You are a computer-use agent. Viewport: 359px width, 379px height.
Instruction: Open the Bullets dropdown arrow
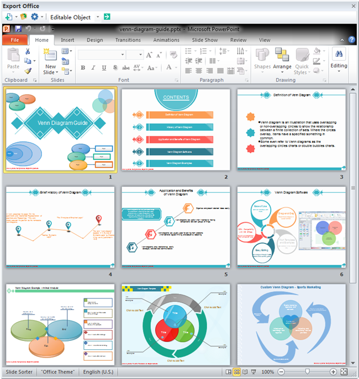pyautogui.click(x=196, y=51)
